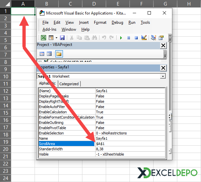Viewport: 201px width, 182px height.
Task: Expand the Solver project tree node
Action: pyautogui.click(x=40, y=61)
